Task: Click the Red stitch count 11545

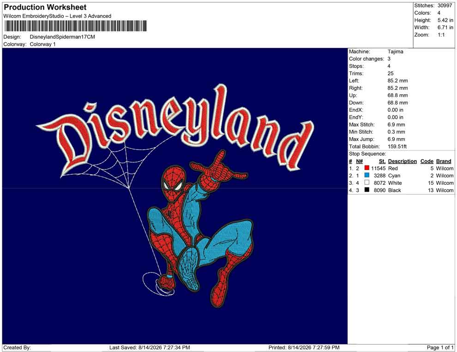Action: [x=379, y=168]
